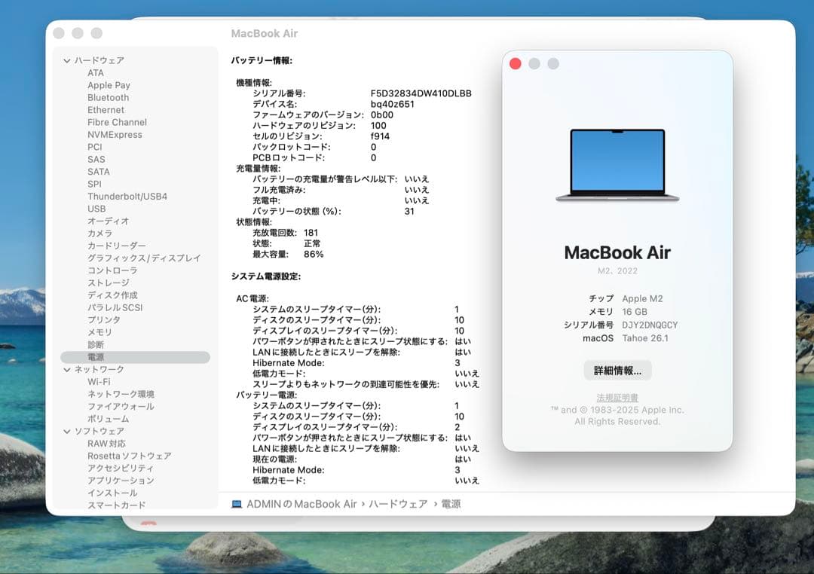
Task: Select ディスク作成 in the sidebar
Action: 112,295
